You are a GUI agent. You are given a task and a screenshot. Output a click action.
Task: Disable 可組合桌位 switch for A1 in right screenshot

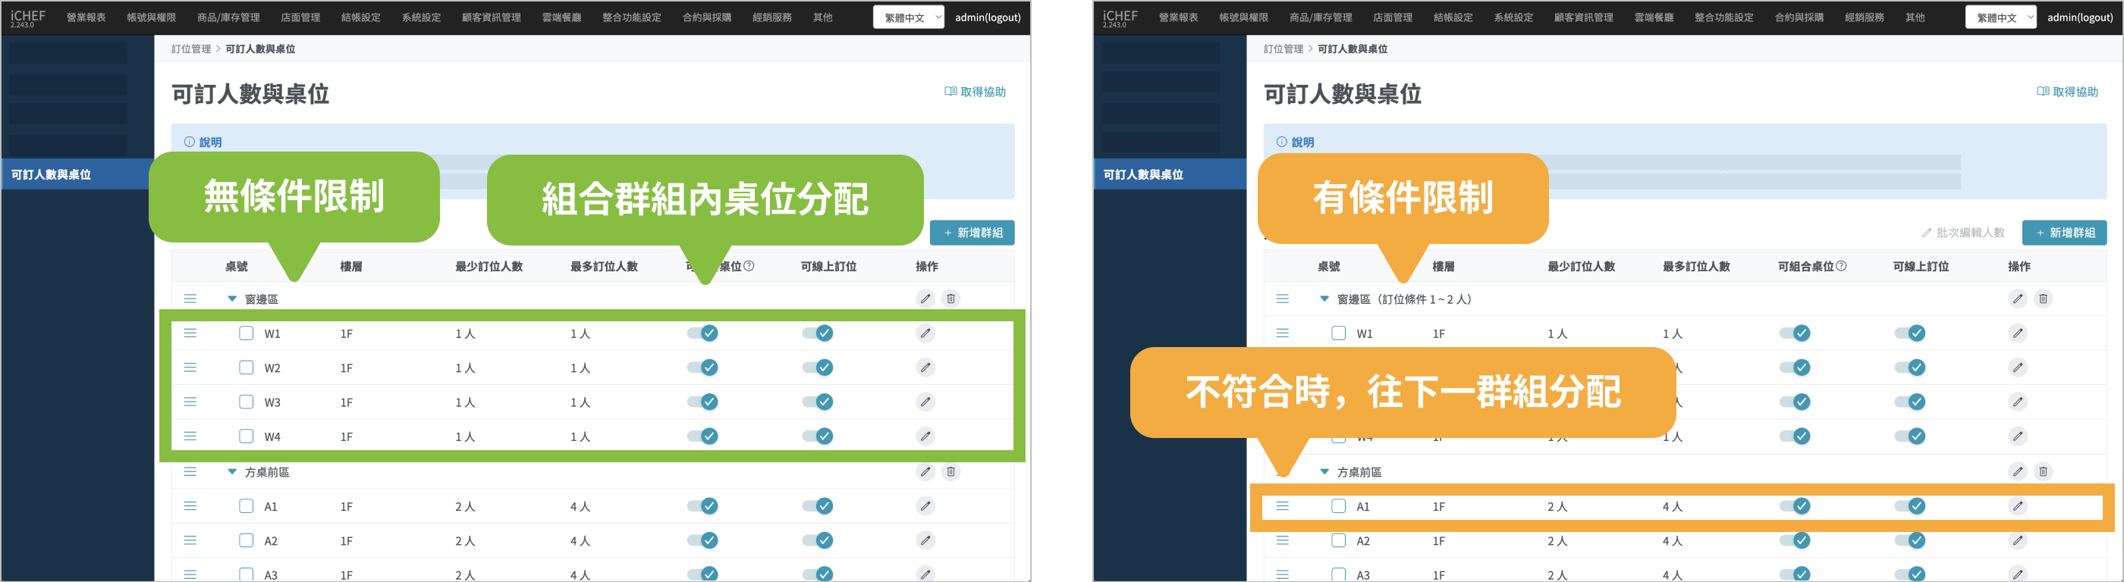tap(1794, 506)
